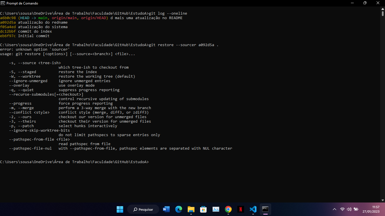Click the 'commit do index' message
The image size is (385, 216).
[x=35, y=31]
